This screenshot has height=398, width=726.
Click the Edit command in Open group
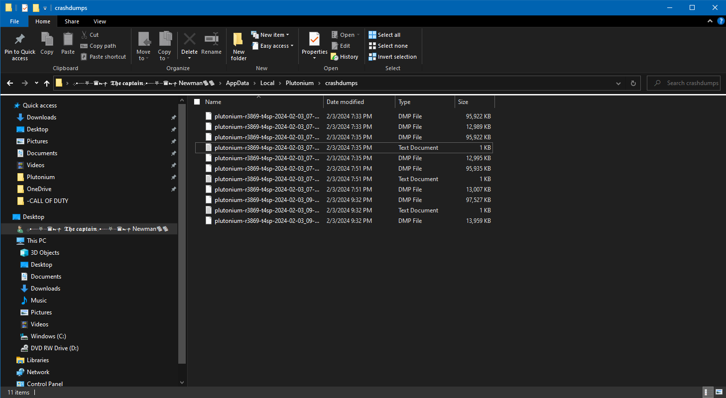tap(341, 46)
